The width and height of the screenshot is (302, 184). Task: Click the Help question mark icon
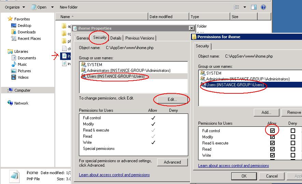[x=263, y=7]
